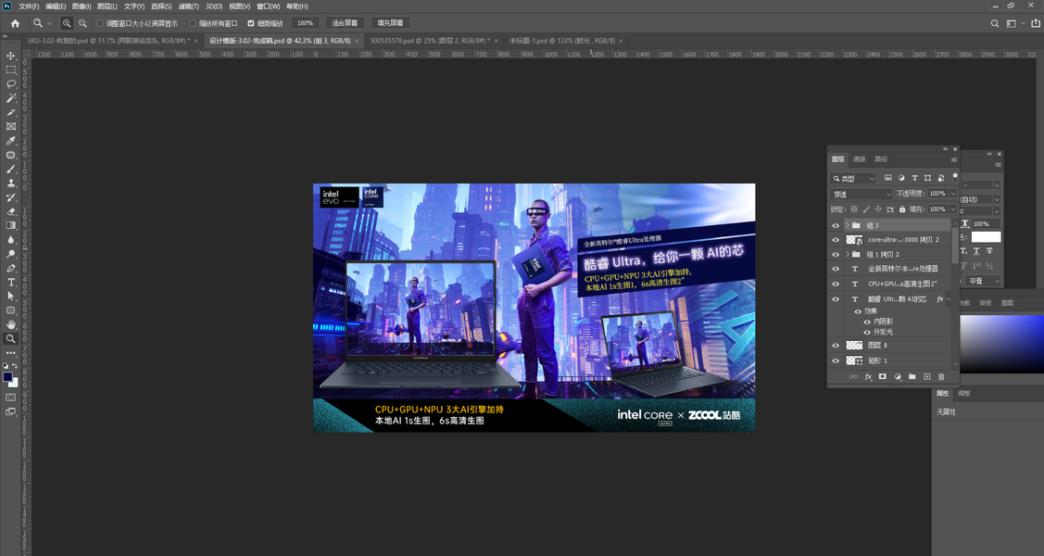Click the Add layer mask icon
Image resolution: width=1044 pixels, height=556 pixels.
point(882,377)
